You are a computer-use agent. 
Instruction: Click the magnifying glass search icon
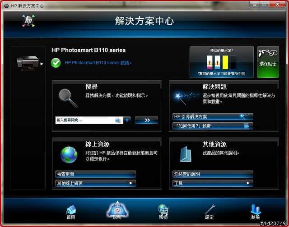tap(68, 98)
